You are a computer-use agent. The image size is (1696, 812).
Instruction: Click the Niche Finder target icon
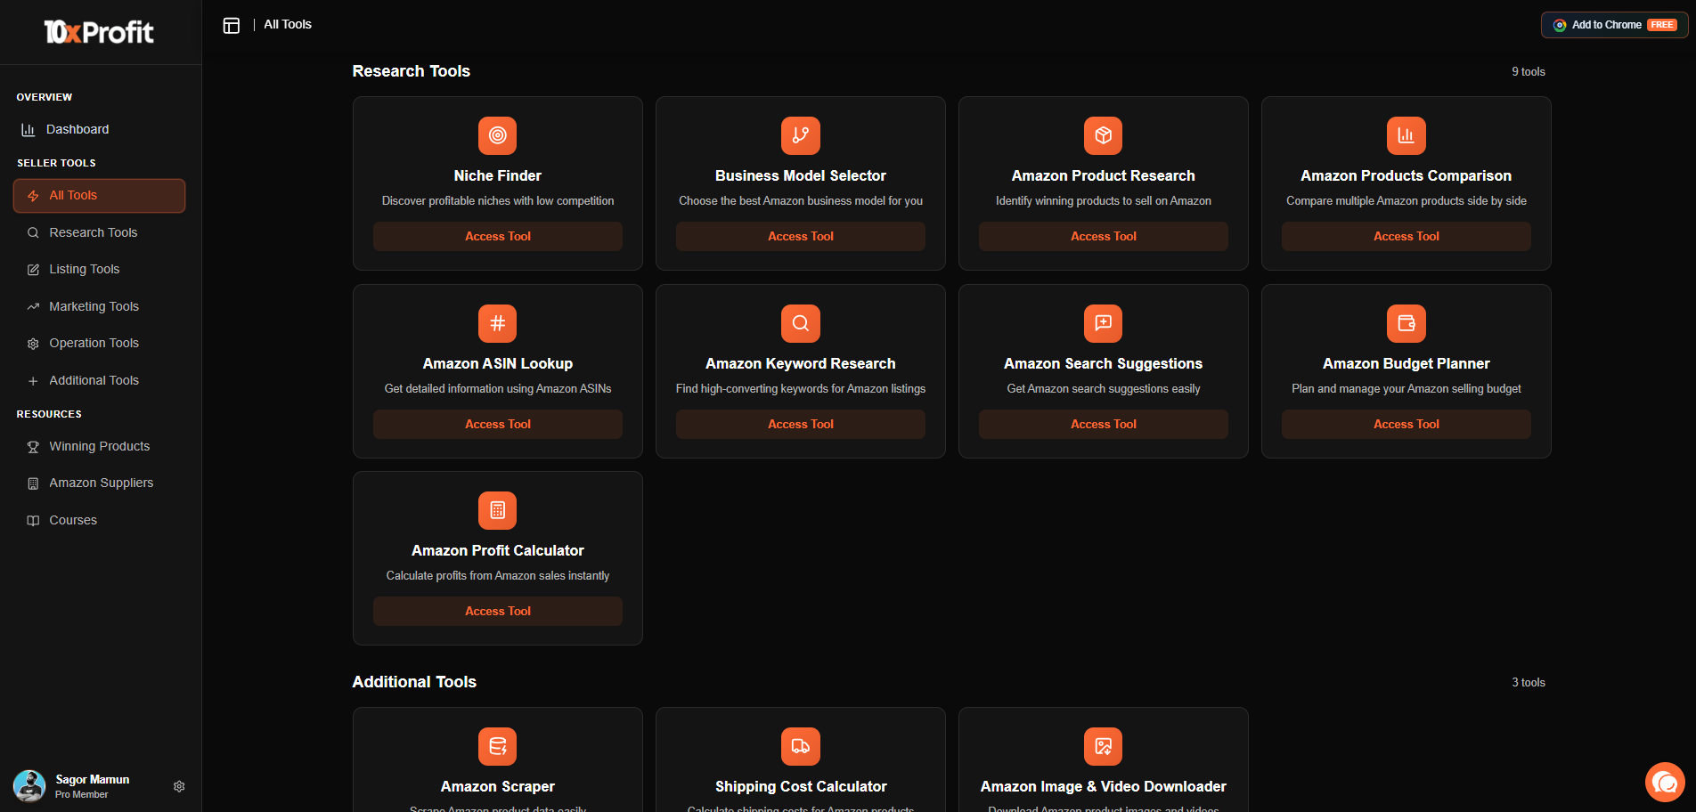498,135
